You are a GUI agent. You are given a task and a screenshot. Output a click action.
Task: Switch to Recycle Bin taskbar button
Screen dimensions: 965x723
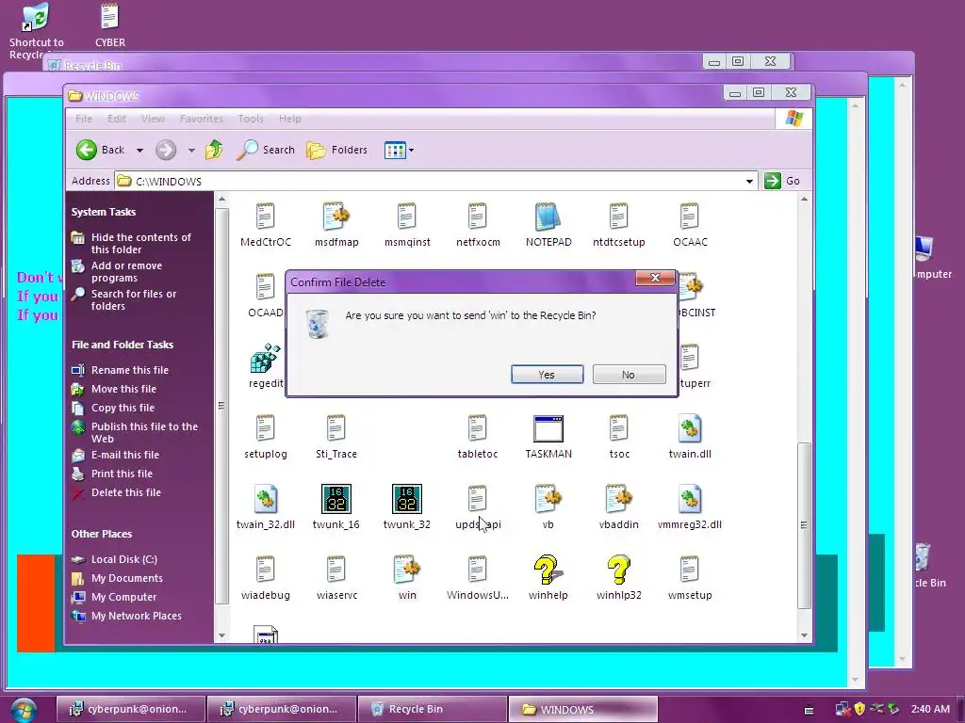pyautogui.click(x=432, y=709)
